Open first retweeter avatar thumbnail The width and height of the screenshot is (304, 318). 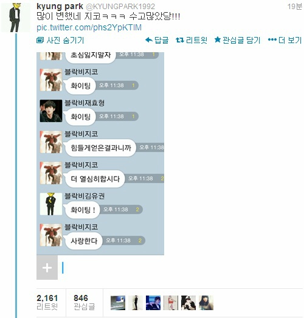tap(118, 303)
